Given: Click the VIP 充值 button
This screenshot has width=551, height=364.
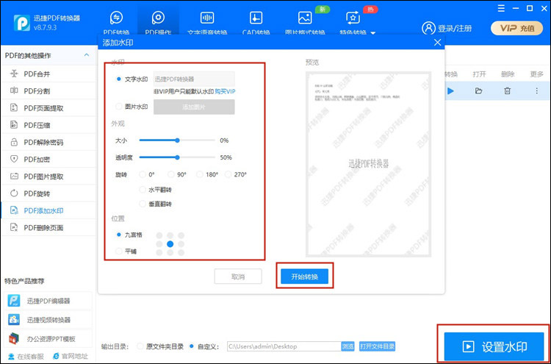Looking at the screenshot, I should [517, 29].
